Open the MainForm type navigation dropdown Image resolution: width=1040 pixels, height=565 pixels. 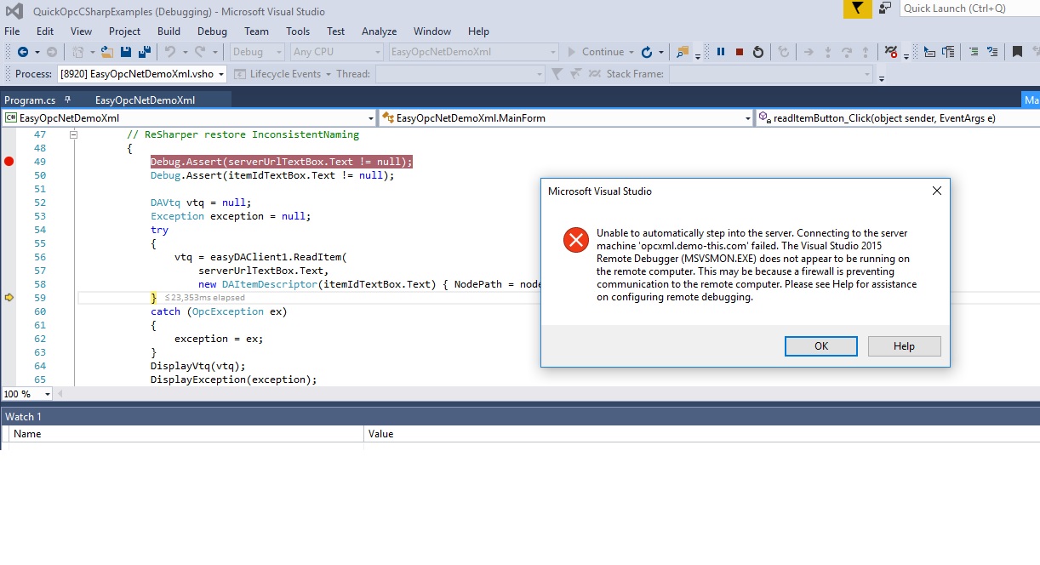[566, 118]
